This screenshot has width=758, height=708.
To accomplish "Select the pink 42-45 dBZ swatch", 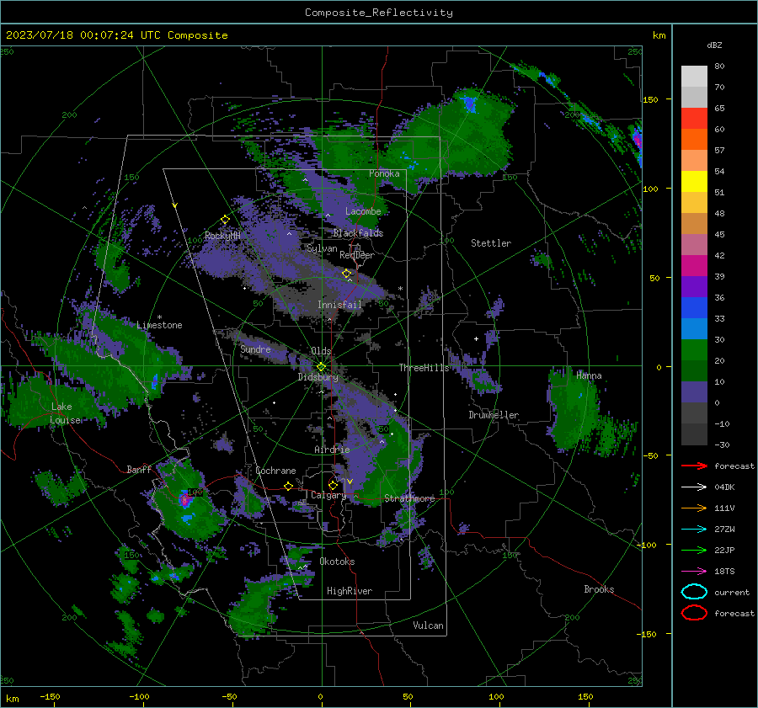I will pos(694,245).
